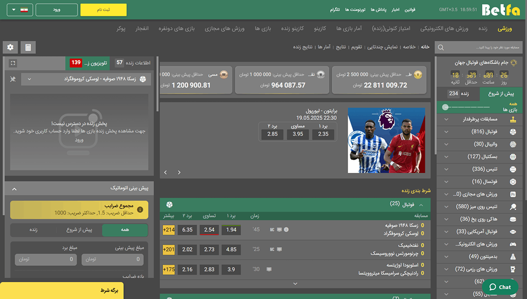Open the 'کازینو' navigation tab
This screenshot has width=527, height=299.
320,28
